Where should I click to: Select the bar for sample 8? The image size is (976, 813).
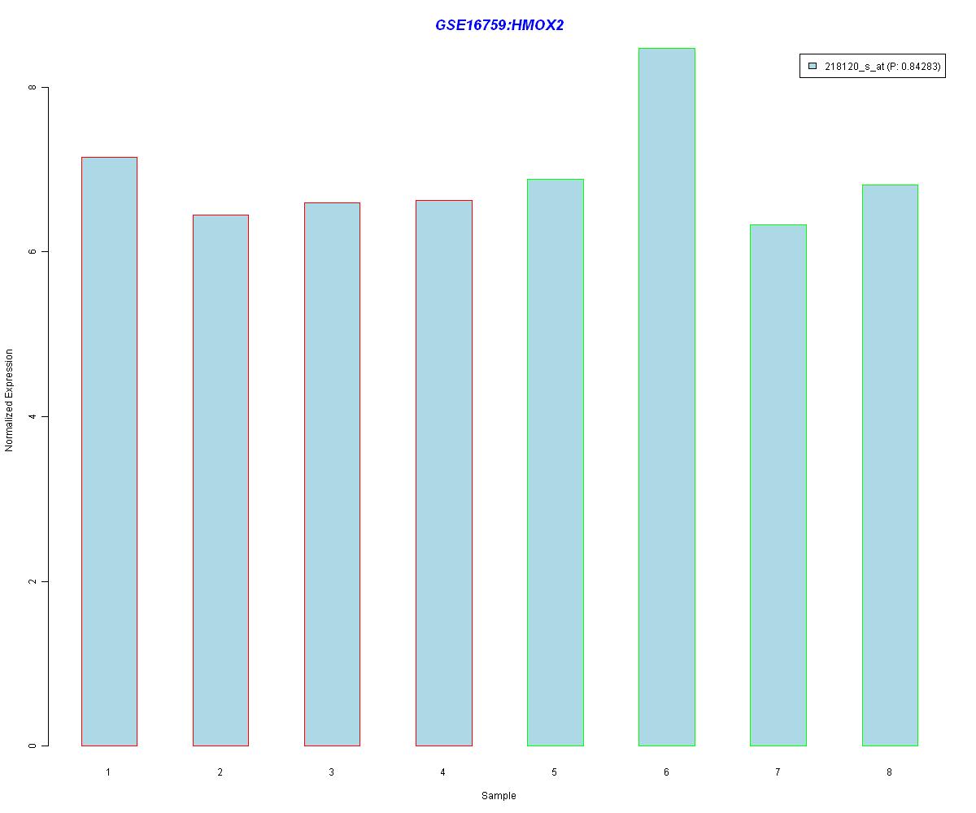(x=890, y=465)
